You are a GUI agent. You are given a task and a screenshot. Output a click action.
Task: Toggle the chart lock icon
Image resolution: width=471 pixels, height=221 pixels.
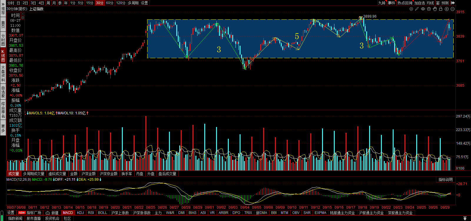point(441,9)
